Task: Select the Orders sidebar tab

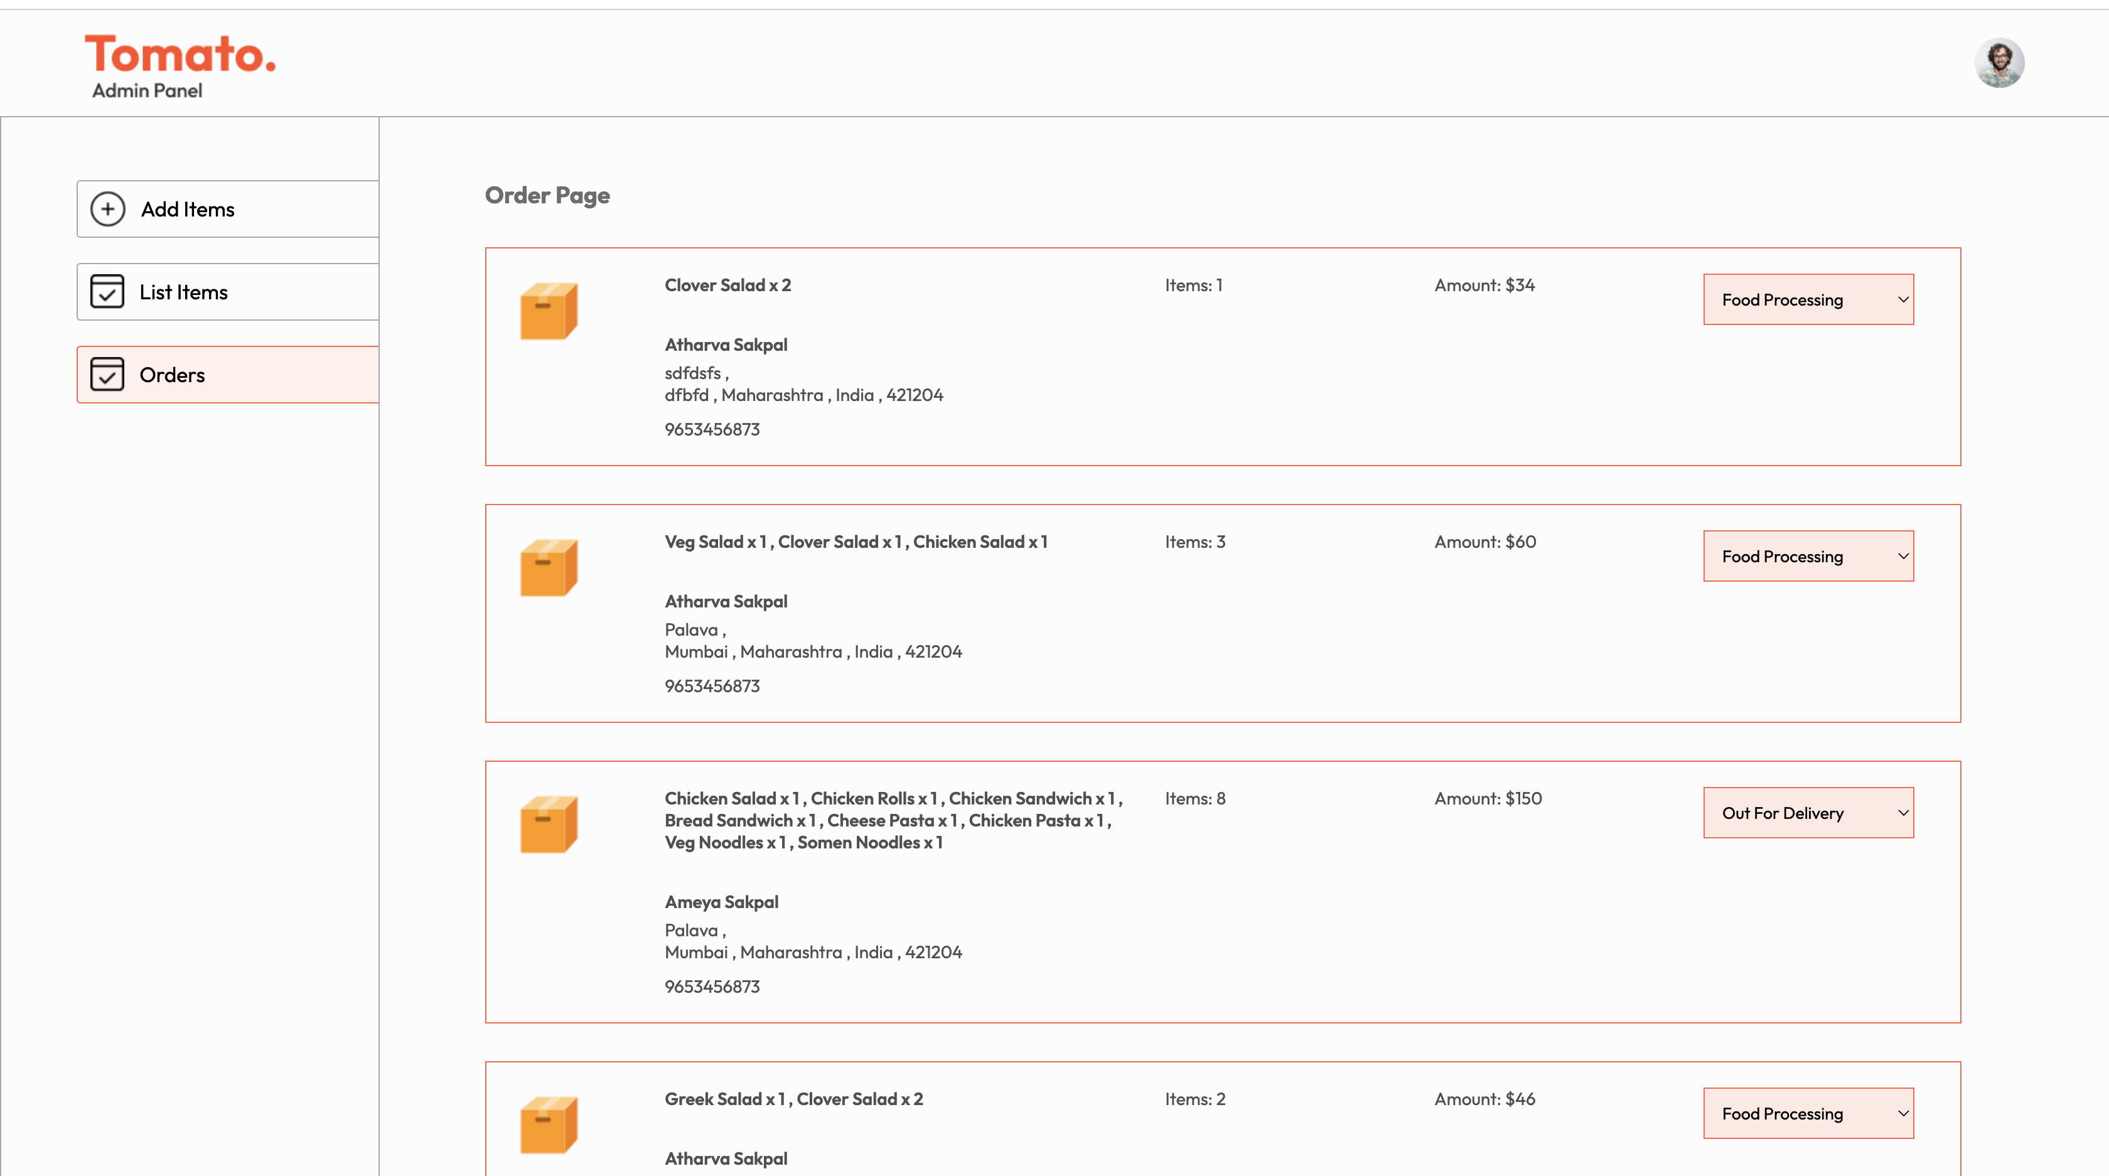Action: coord(172,375)
